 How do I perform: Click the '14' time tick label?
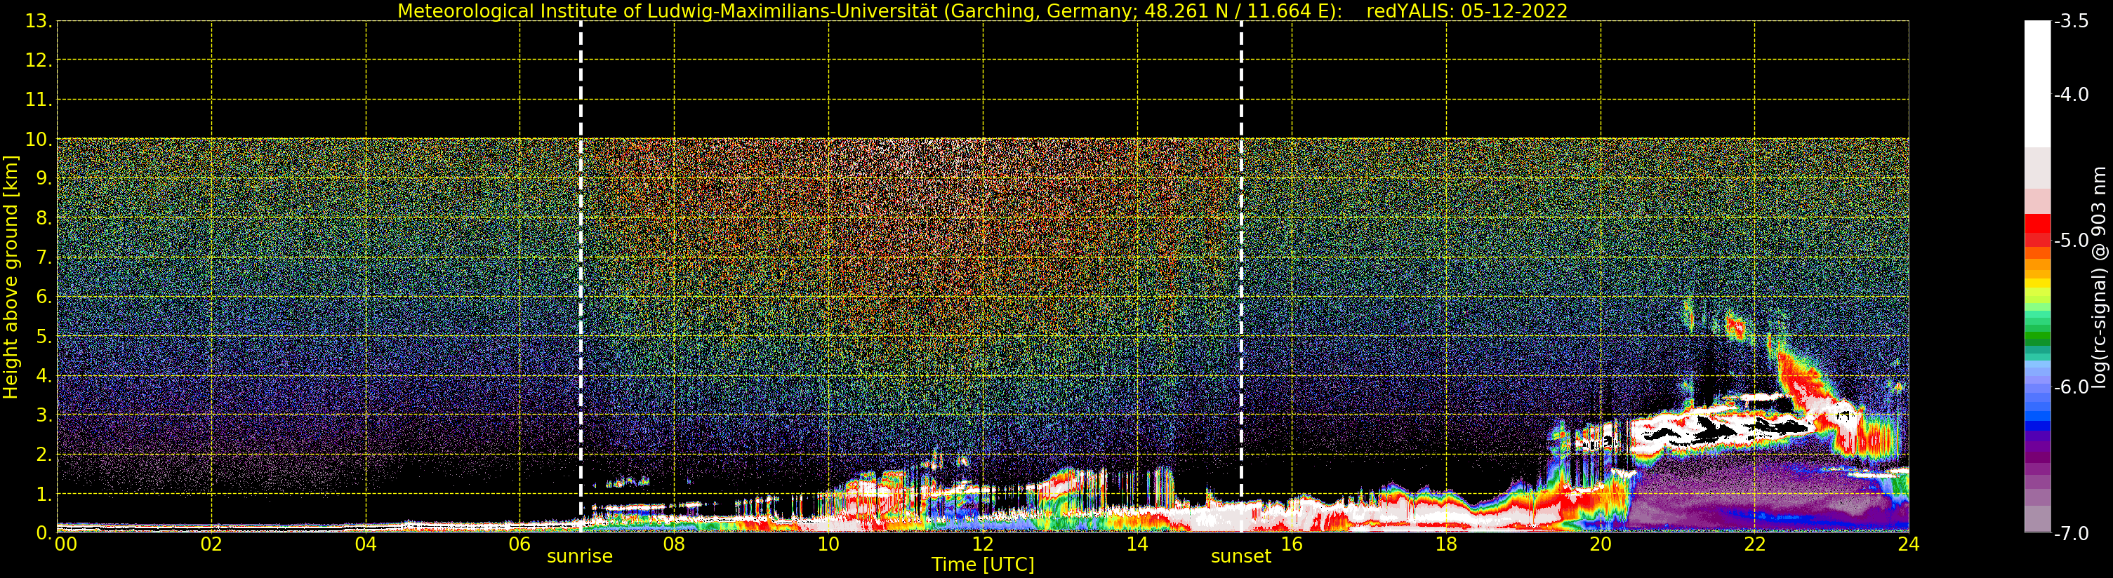coord(1137,544)
